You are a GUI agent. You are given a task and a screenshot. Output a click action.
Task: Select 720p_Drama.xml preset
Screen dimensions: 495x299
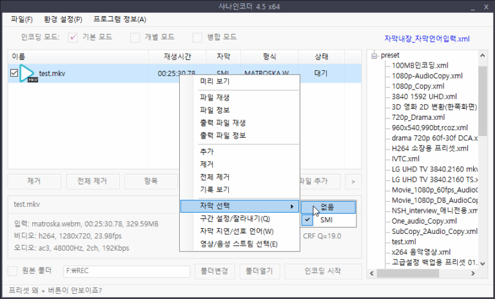pos(418,117)
